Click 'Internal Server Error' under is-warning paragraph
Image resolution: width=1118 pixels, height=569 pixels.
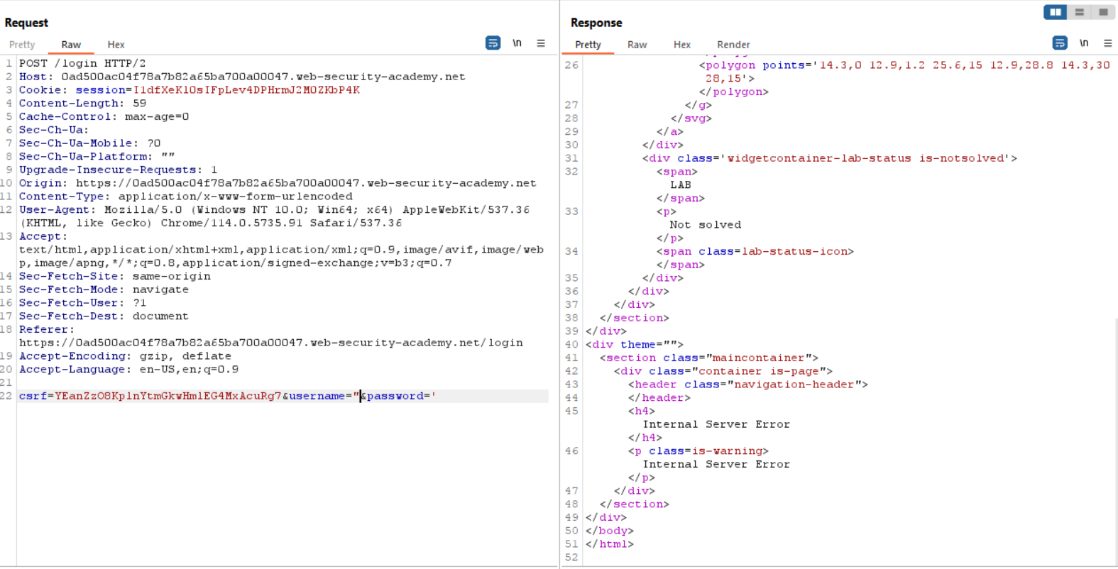click(x=716, y=465)
